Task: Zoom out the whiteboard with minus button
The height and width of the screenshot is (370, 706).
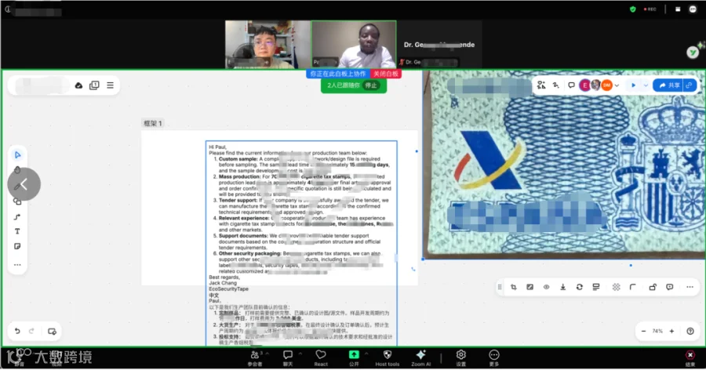Action: pos(643,332)
